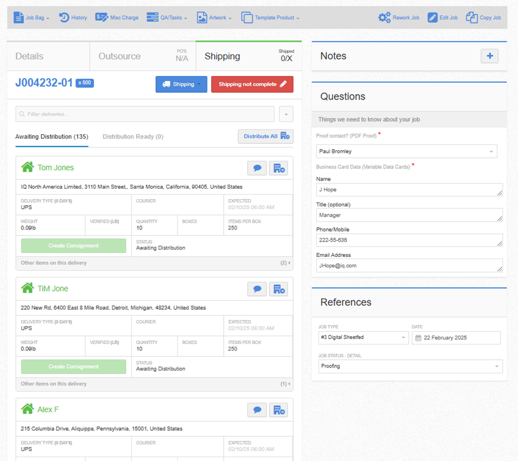Screen dimensions: 518x461
Task: Expand the filter options arrow beside search
Action: pos(286,114)
